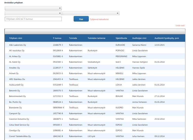Click the 'PIEKSÄMÄKI' location cell
The width and height of the screenshot is (193, 140).
(x=121, y=56)
